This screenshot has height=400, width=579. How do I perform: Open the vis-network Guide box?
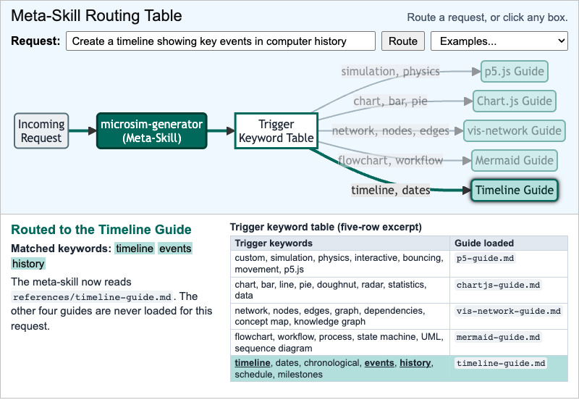[x=515, y=130]
